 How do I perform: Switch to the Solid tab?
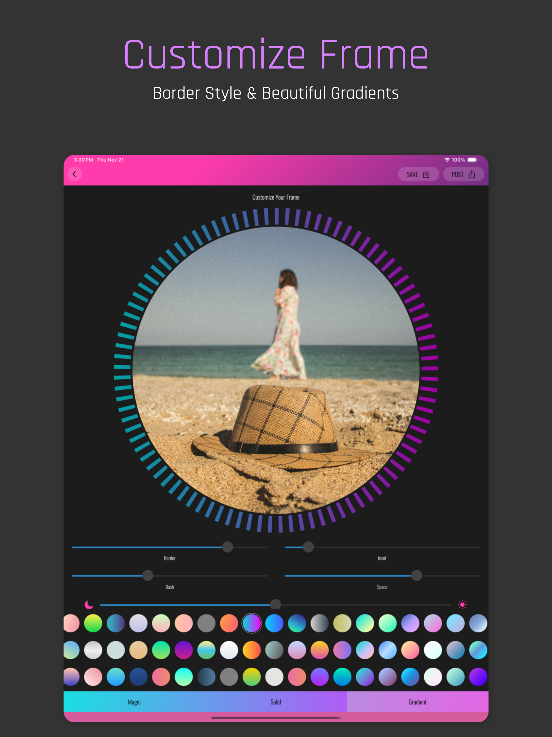point(276,702)
